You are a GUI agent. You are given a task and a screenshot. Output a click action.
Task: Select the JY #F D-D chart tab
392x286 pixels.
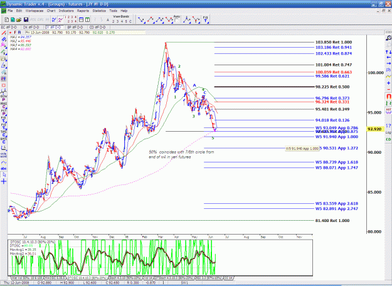coord(53,27)
